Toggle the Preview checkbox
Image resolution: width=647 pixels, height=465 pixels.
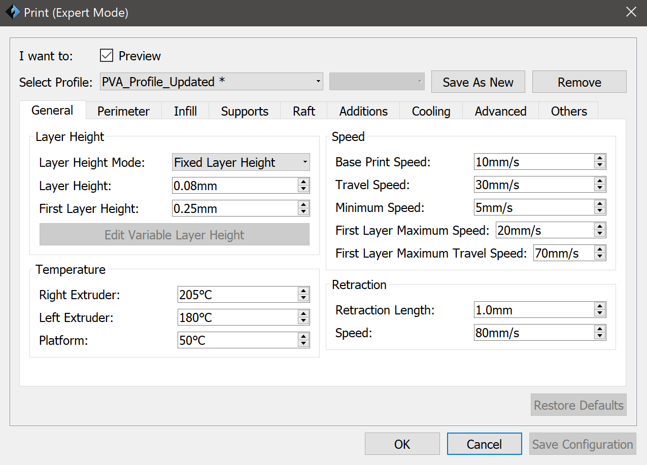coord(106,56)
